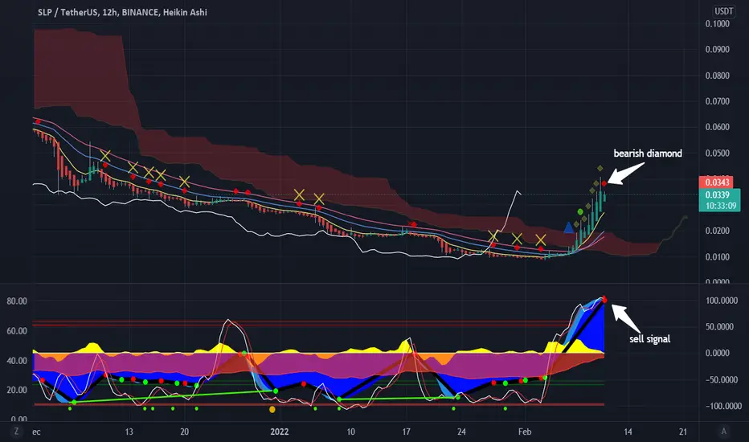The height and width of the screenshot is (442, 749).
Task: Open the timezone Z button
Action: 16,431
